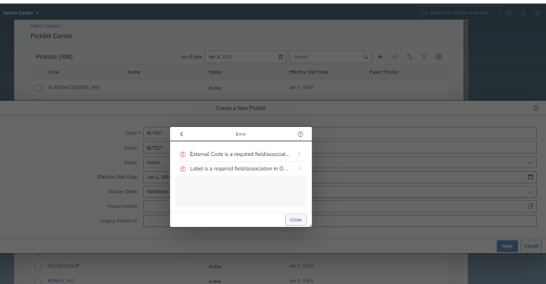
Task: Click the picklist search magnifier icon
Action: pos(366,56)
